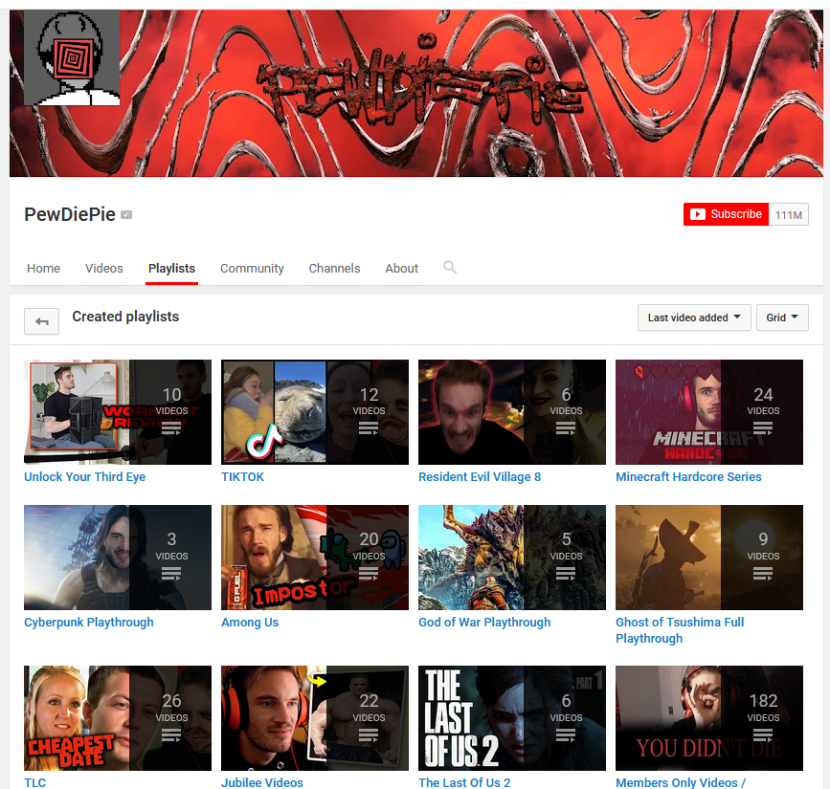Open the Last video added sort dropdown
830x789 pixels.
[693, 317]
